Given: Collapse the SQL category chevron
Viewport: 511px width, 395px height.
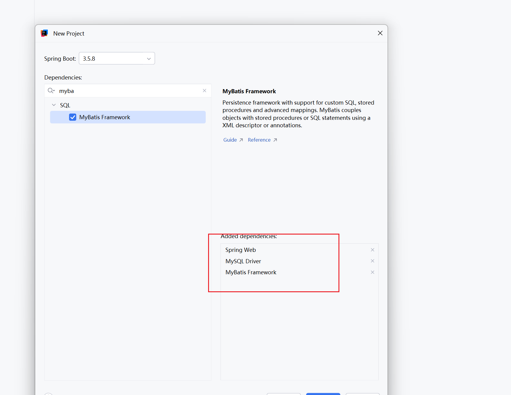Looking at the screenshot, I should [x=54, y=105].
